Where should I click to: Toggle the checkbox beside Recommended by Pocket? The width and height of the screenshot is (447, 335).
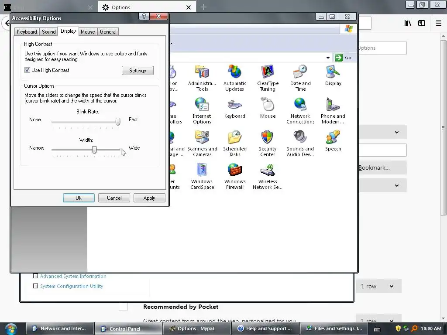pyautogui.click(x=123, y=307)
